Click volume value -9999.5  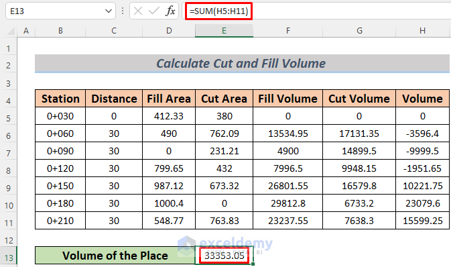tap(422, 151)
